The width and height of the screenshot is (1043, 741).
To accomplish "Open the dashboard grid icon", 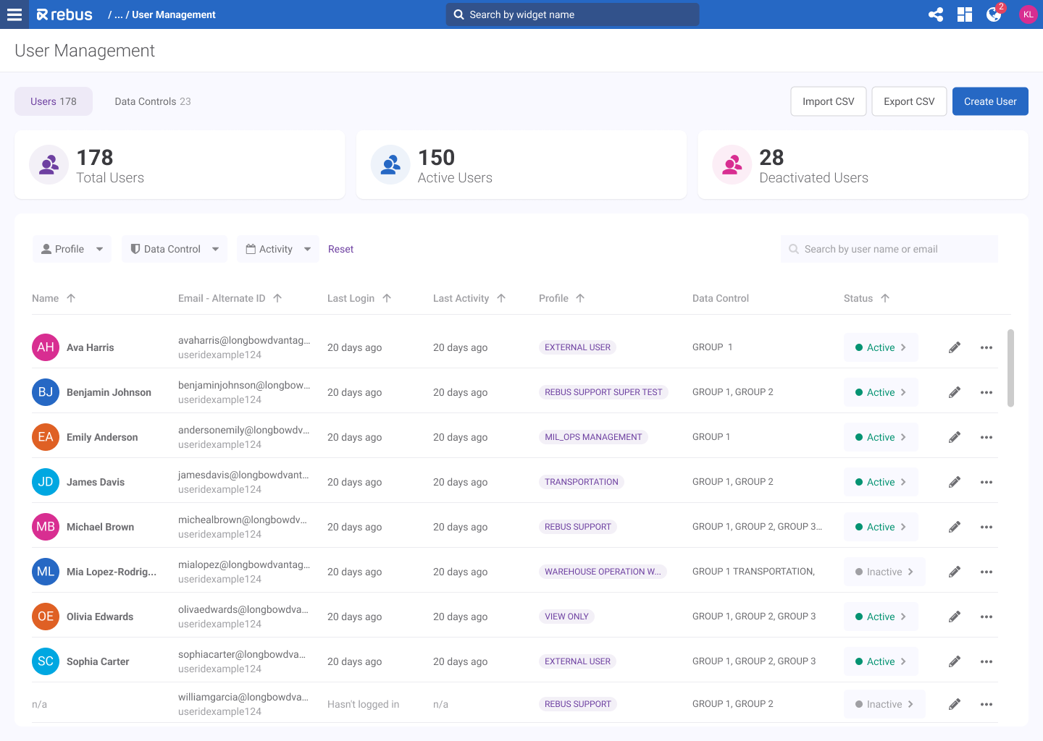I will 965,14.
